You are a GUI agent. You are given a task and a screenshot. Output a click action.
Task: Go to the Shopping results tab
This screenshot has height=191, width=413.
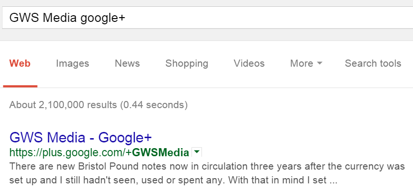pos(187,63)
